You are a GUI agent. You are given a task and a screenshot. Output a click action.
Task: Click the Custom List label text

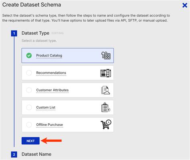[x=46, y=107]
